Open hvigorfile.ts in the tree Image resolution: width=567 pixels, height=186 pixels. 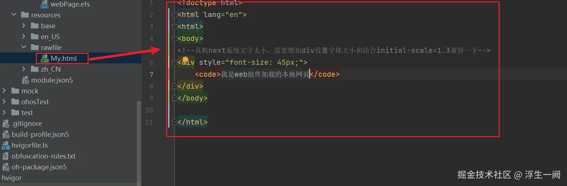30,145
